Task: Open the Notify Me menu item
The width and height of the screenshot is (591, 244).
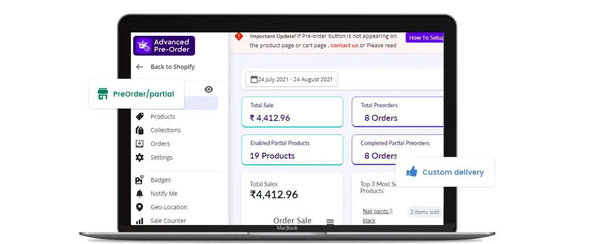Action: pyautogui.click(x=164, y=194)
